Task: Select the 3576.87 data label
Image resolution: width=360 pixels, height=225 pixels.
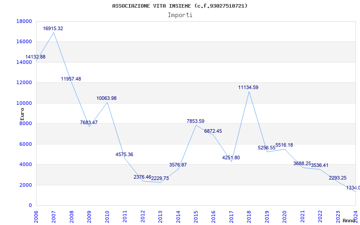Action: pyautogui.click(x=178, y=165)
